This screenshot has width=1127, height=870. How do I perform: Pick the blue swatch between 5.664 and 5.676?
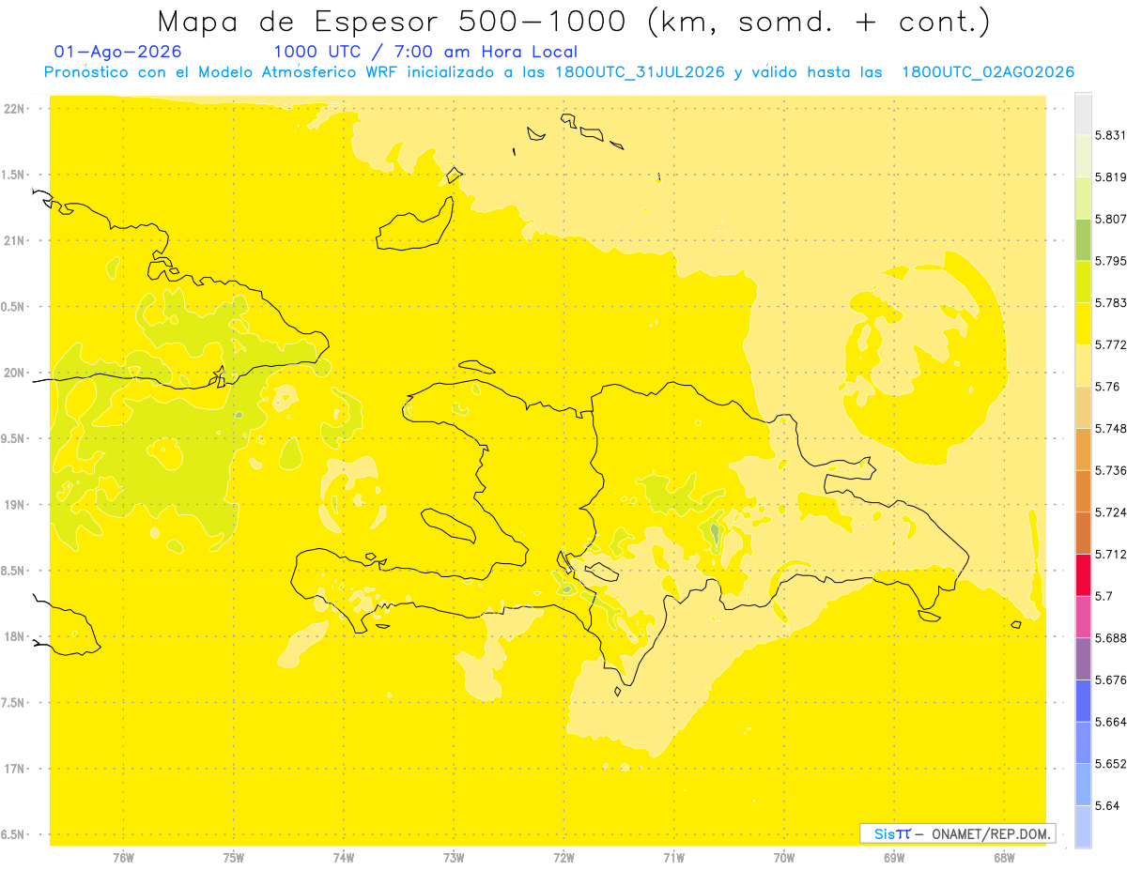1083,701
